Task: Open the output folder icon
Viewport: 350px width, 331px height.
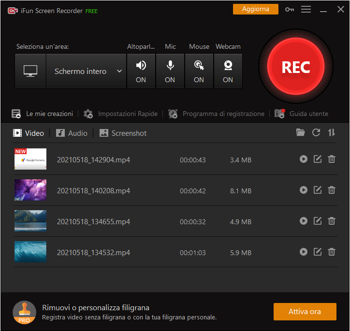Action: pyautogui.click(x=300, y=132)
